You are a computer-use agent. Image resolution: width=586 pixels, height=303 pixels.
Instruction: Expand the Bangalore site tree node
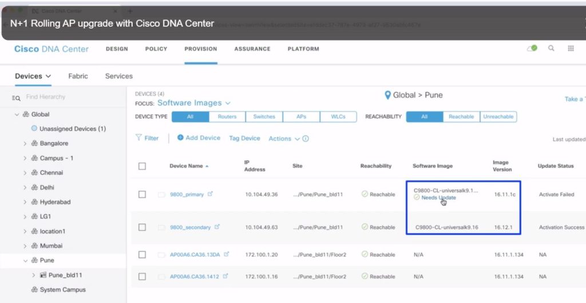coord(25,143)
